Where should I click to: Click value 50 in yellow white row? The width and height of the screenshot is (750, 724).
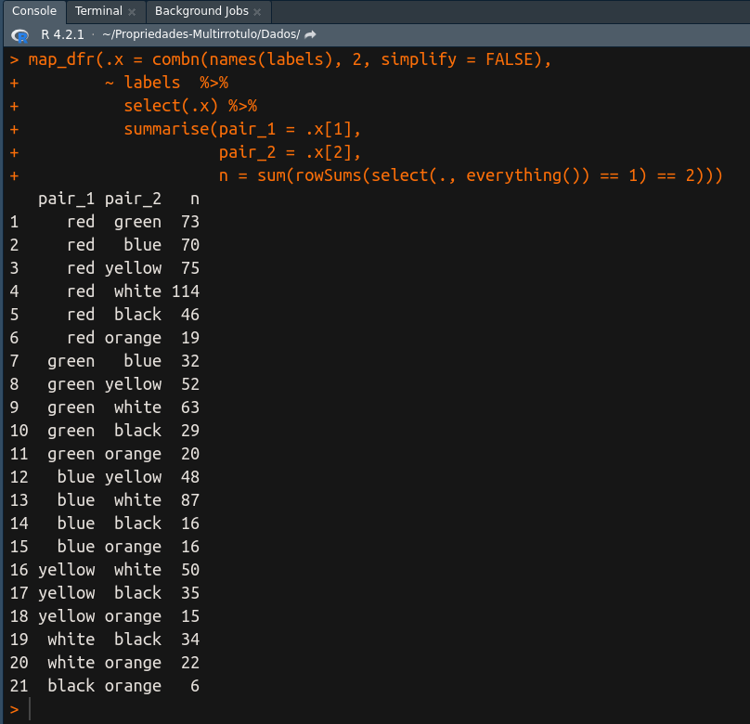(x=190, y=570)
